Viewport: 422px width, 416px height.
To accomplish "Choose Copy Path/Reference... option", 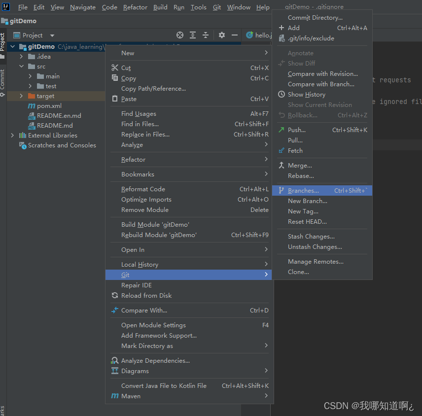I will pos(189,89).
